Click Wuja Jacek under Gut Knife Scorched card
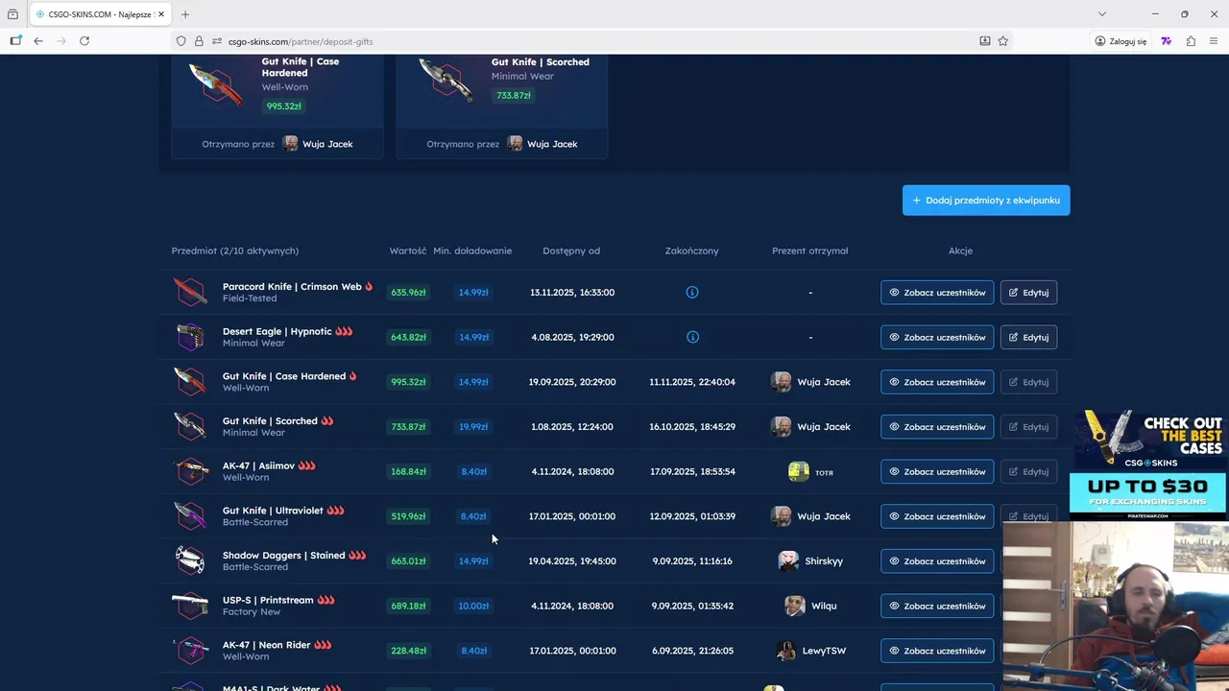 coord(552,144)
